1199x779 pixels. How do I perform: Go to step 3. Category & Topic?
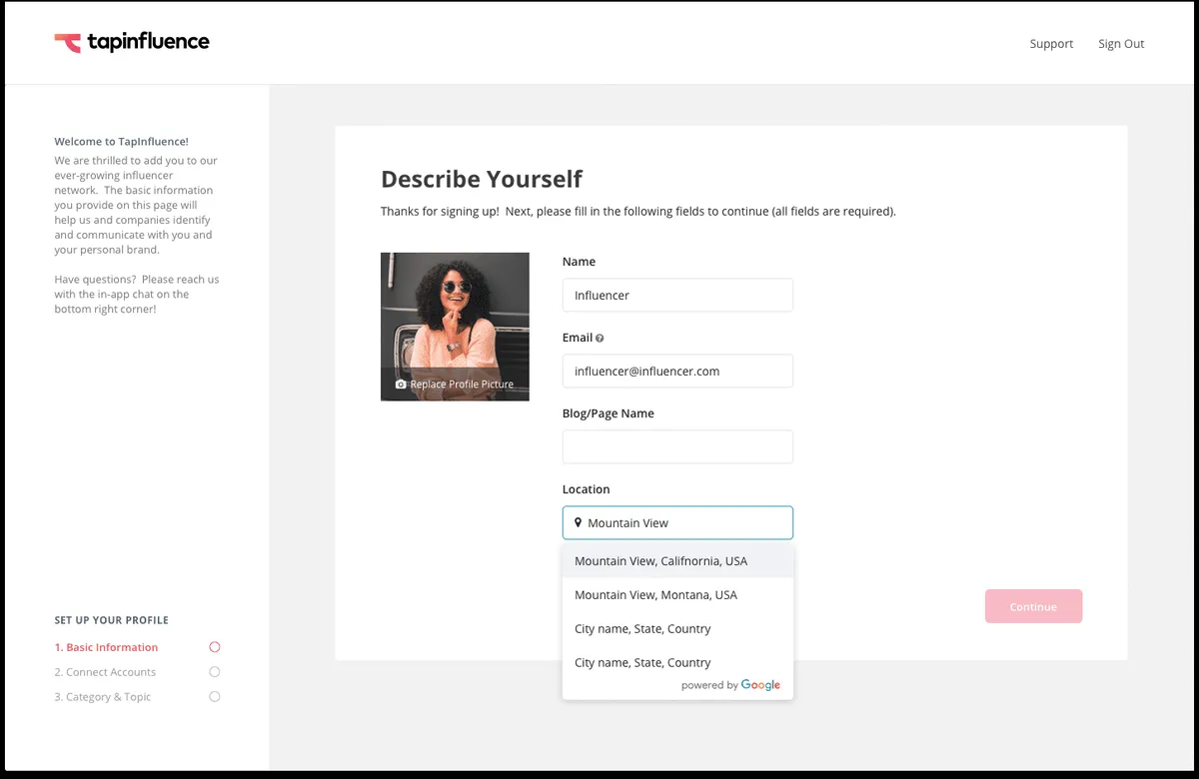coord(102,697)
